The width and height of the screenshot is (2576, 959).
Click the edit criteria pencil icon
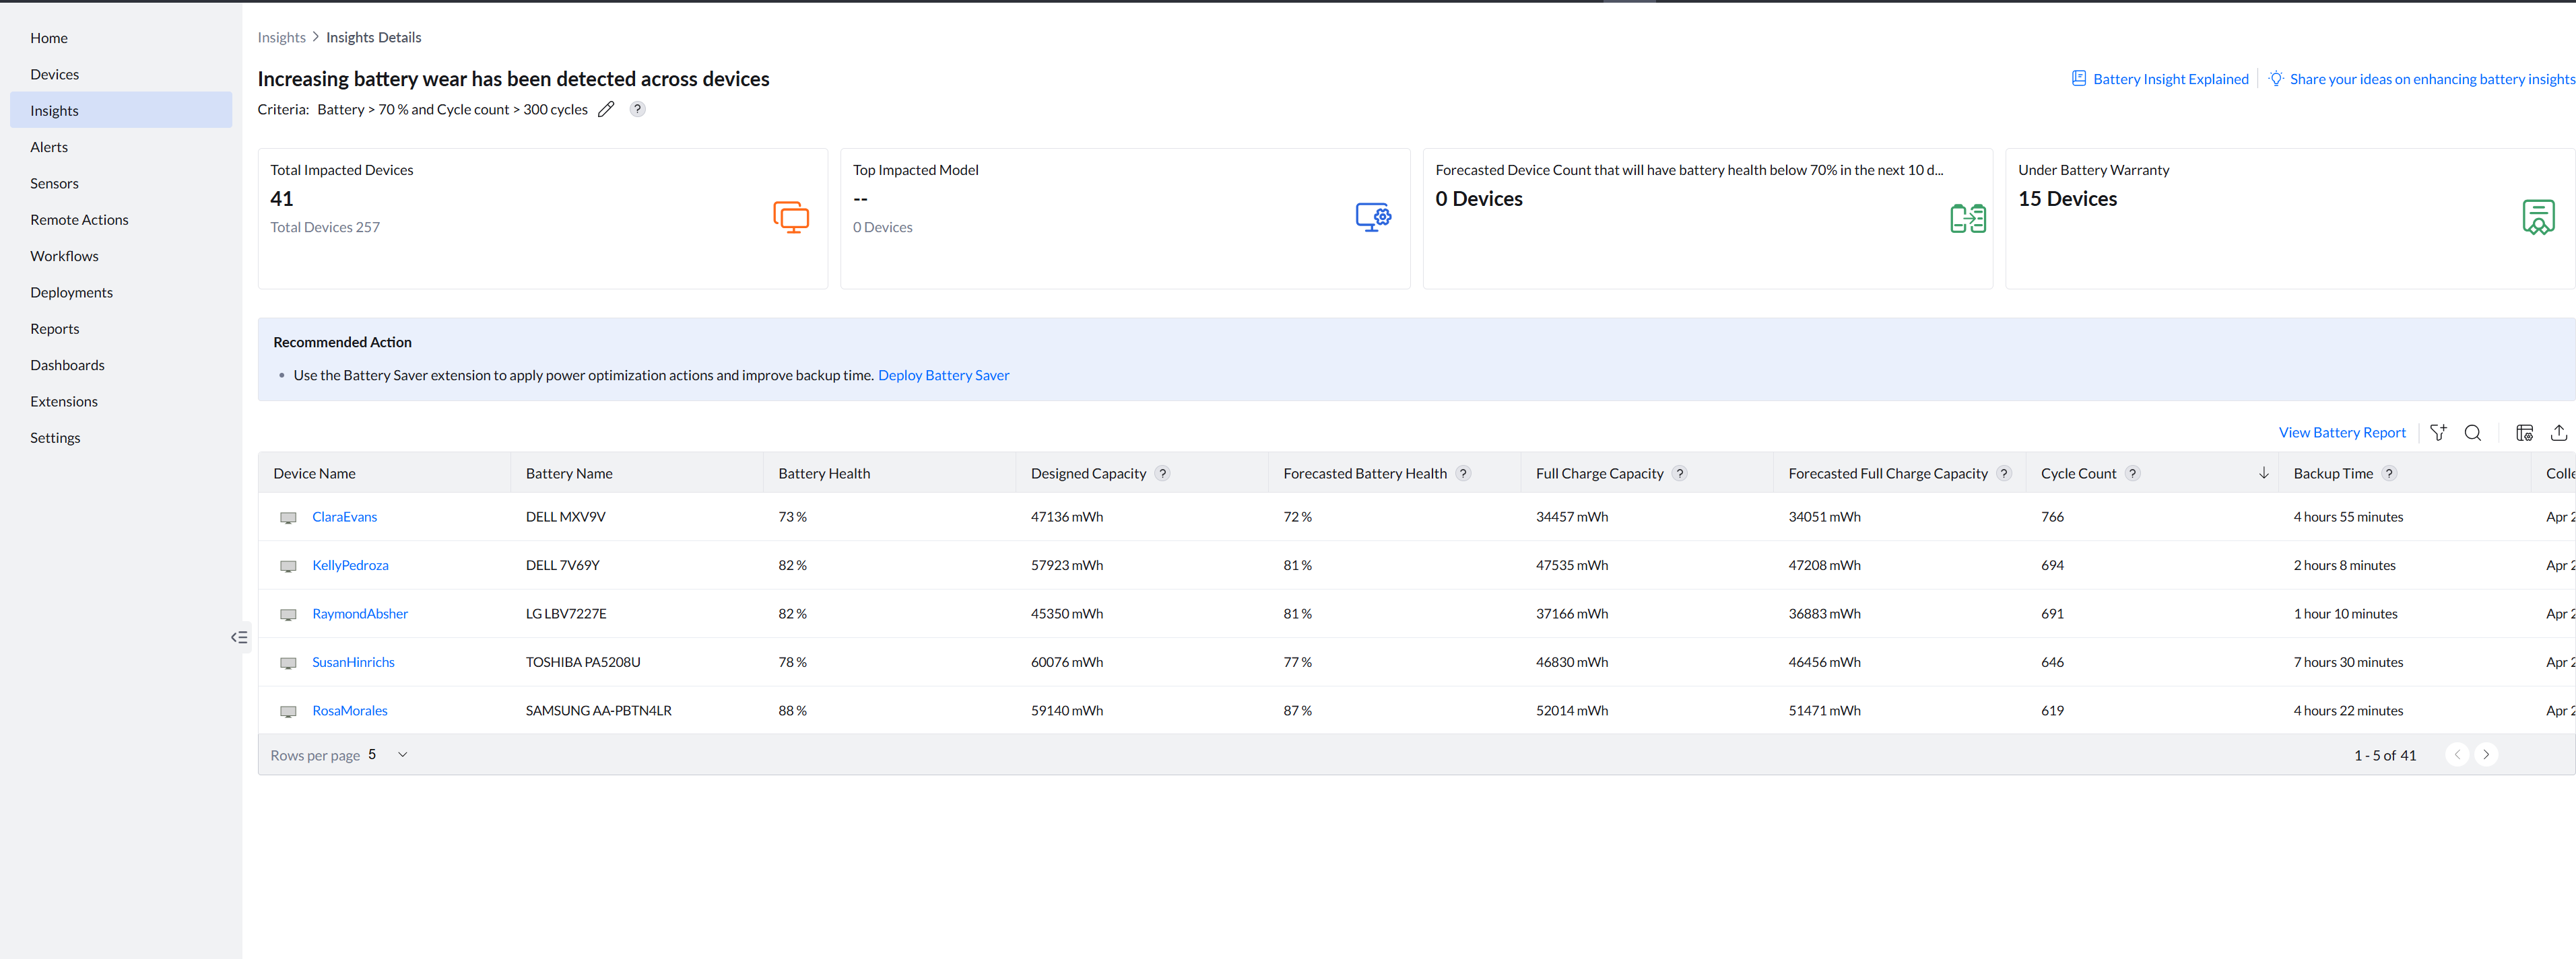(x=605, y=110)
